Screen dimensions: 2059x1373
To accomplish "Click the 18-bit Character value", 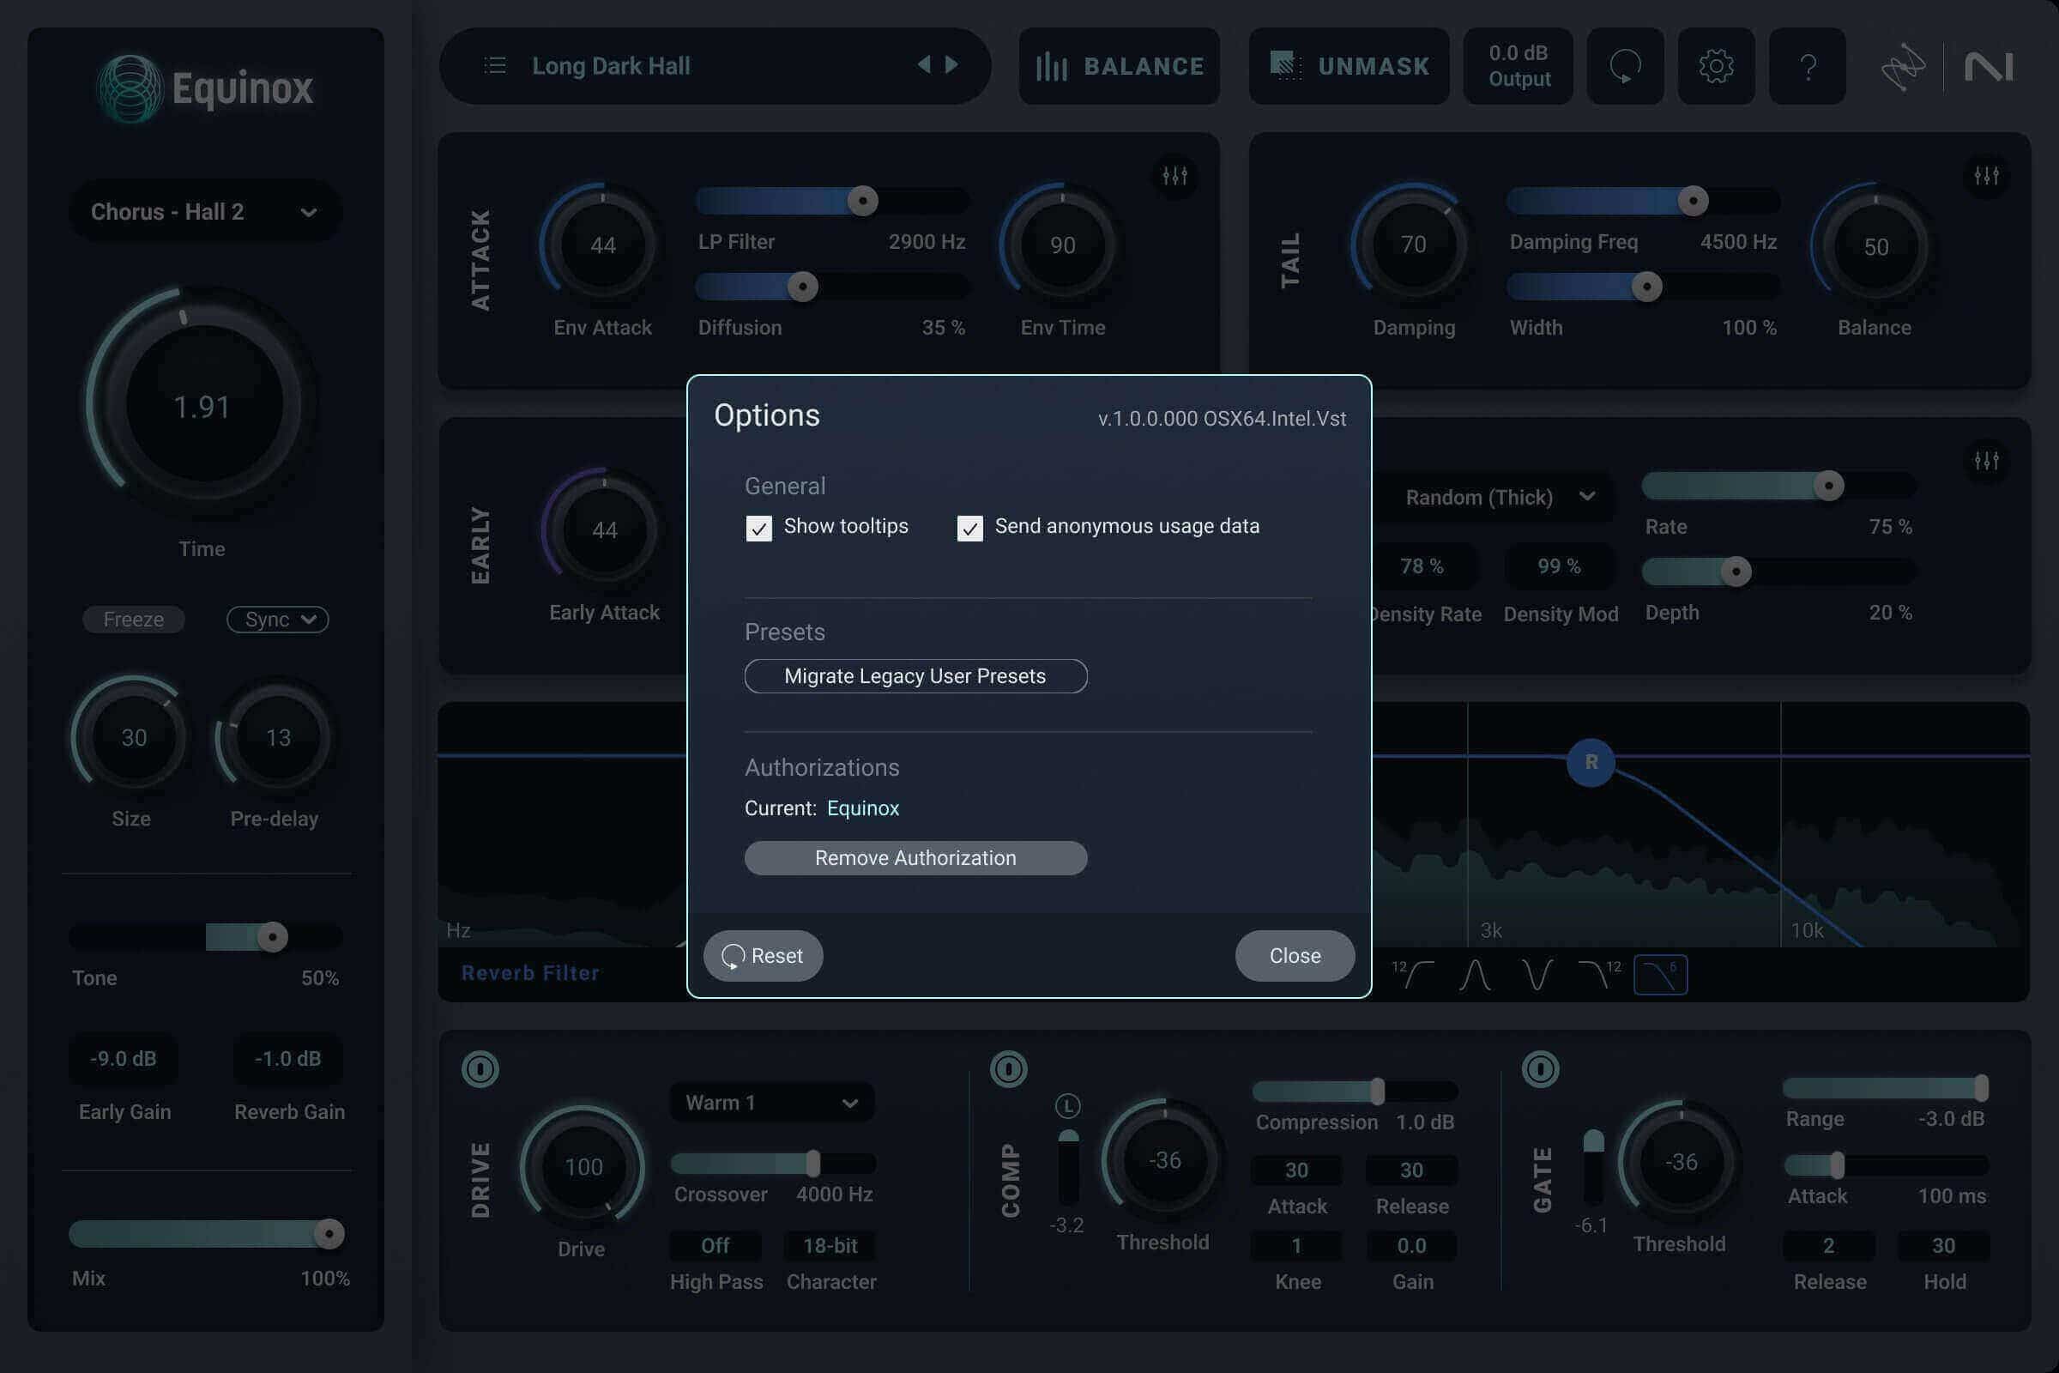I will point(830,1245).
